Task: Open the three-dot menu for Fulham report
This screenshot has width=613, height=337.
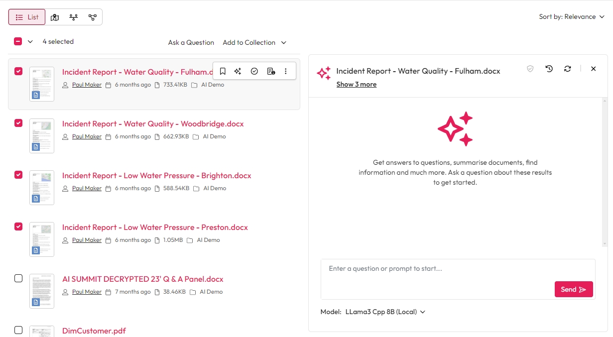Action: pyautogui.click(x=286, y=71)
